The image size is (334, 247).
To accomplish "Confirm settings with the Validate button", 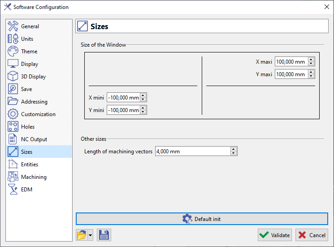I will coord(274,235).
